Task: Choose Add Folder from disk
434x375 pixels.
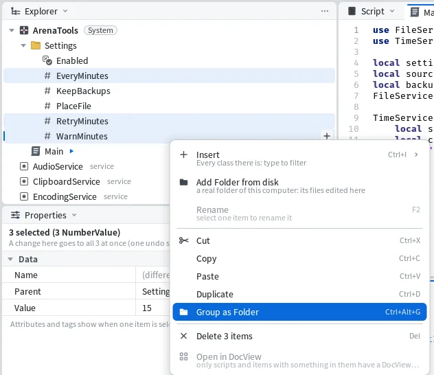Action: point(299,185)
